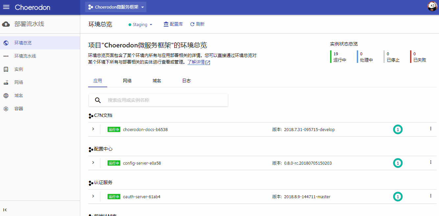Click the user avatar in the header
Image resolution: width=439 pixels, height=216 pixels.
432,7
